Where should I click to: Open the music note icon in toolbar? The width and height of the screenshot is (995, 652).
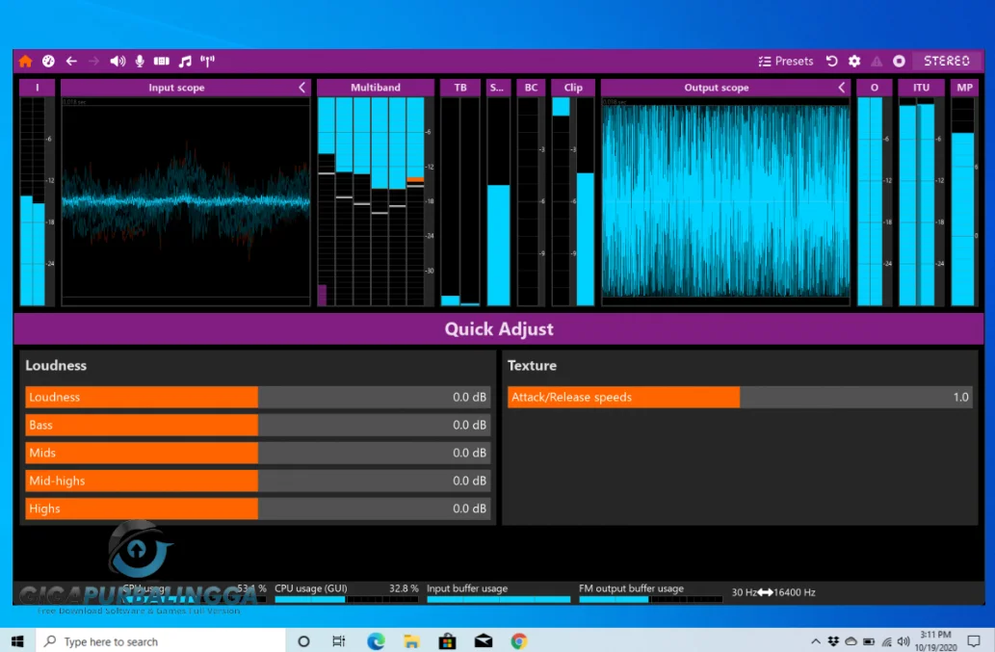[x=185, y=61]
